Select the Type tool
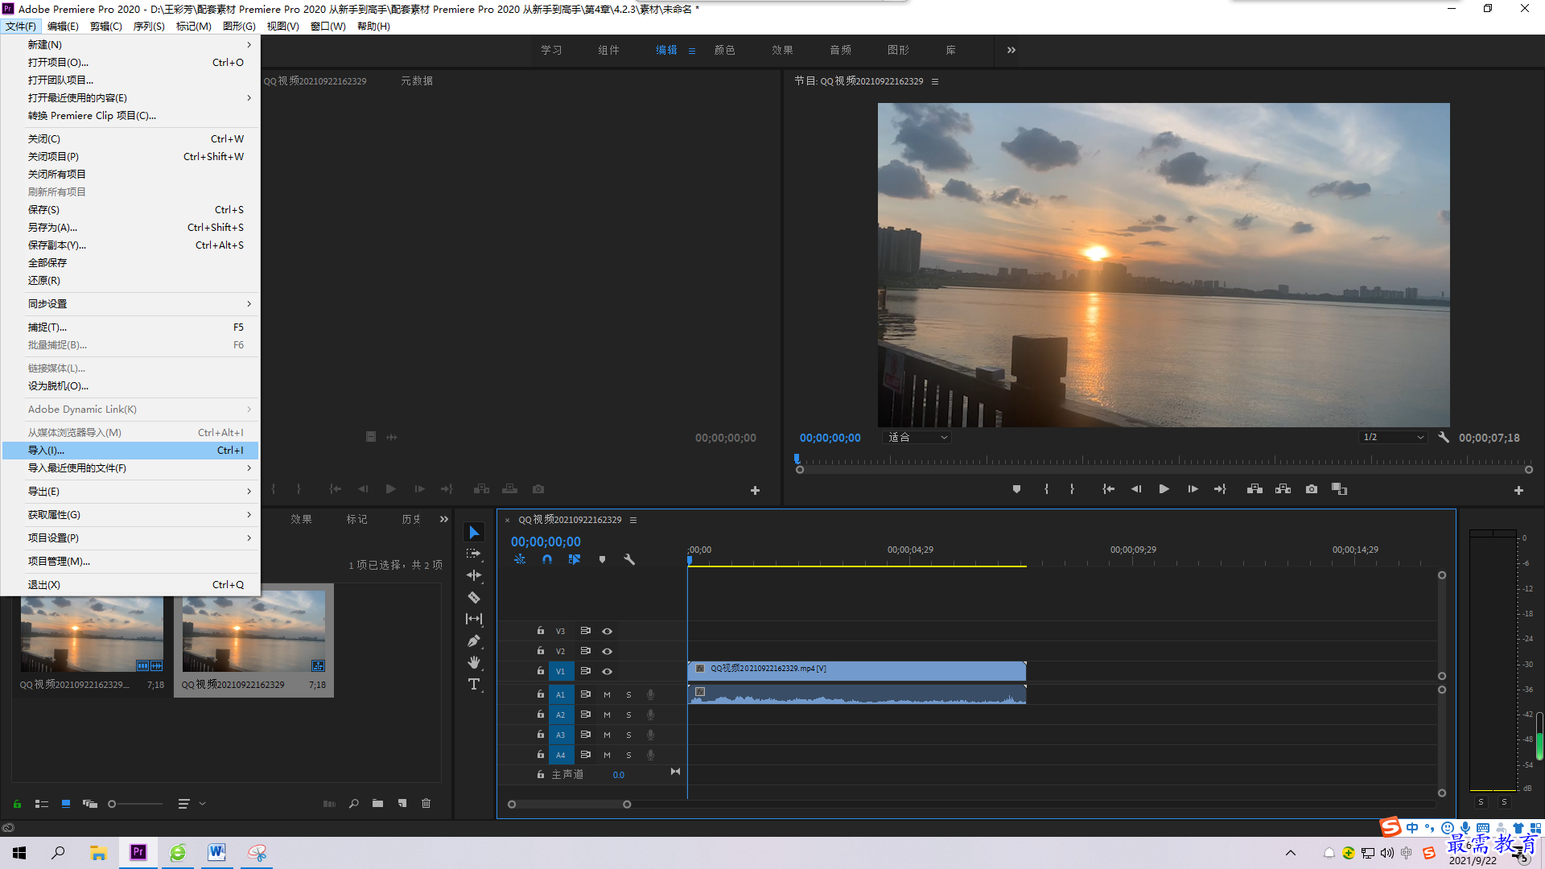1545x869 pixels. (474, 684)
